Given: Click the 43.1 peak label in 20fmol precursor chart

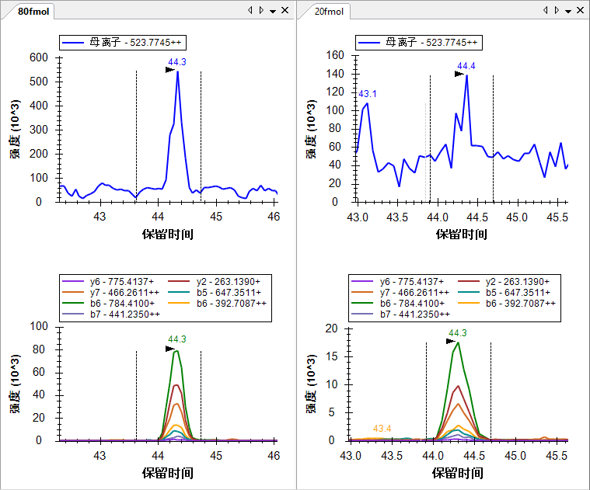Looking at the screenshot, I should point(368,94).
